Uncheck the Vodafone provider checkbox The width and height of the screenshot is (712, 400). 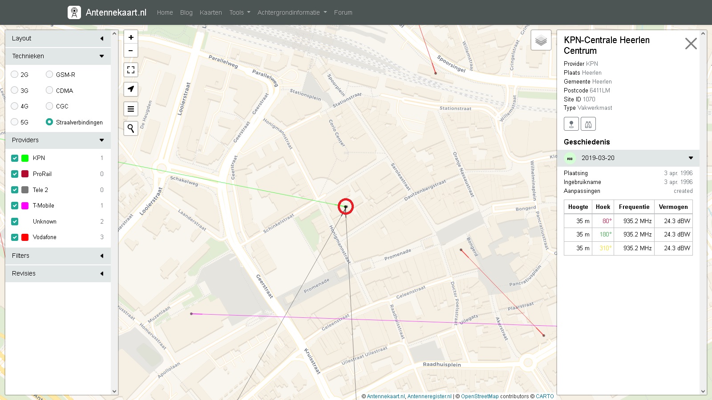15,237
